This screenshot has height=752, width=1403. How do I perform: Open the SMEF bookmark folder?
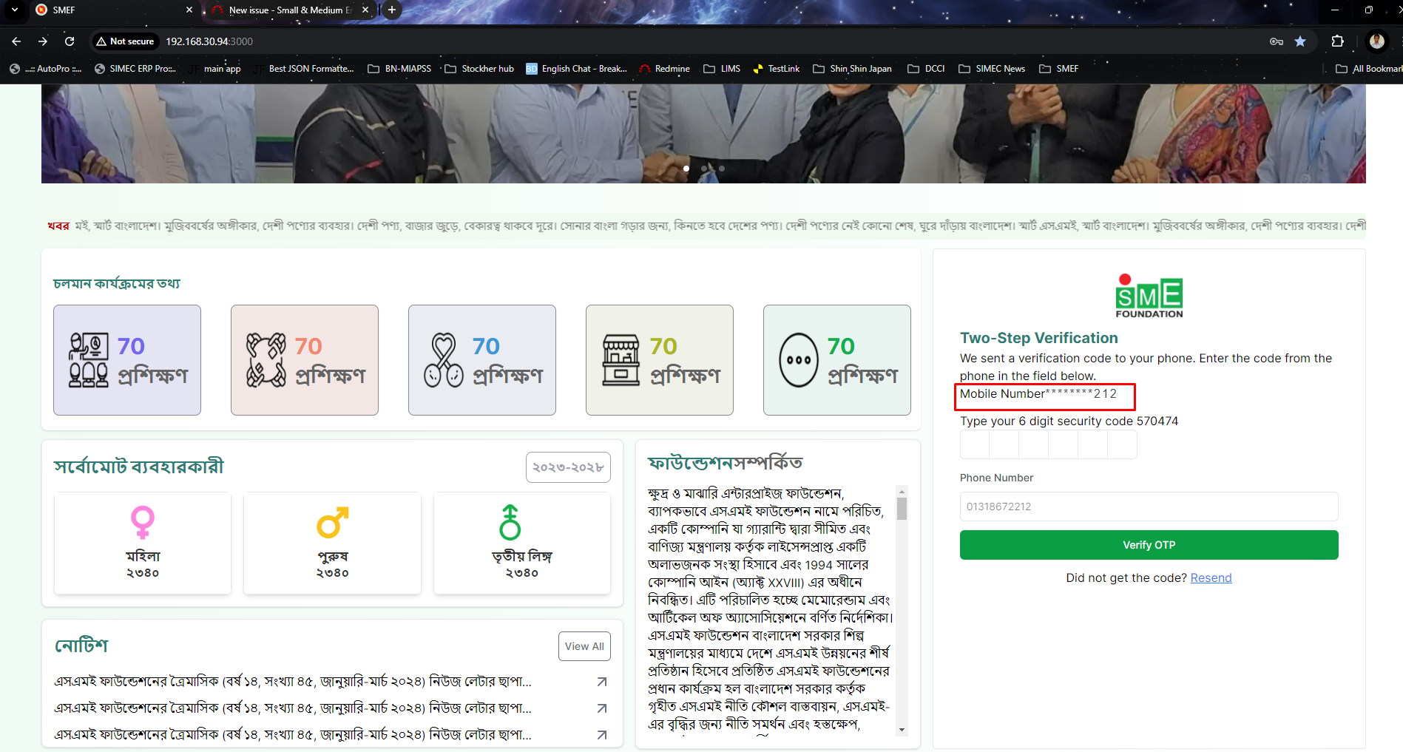1059,69
